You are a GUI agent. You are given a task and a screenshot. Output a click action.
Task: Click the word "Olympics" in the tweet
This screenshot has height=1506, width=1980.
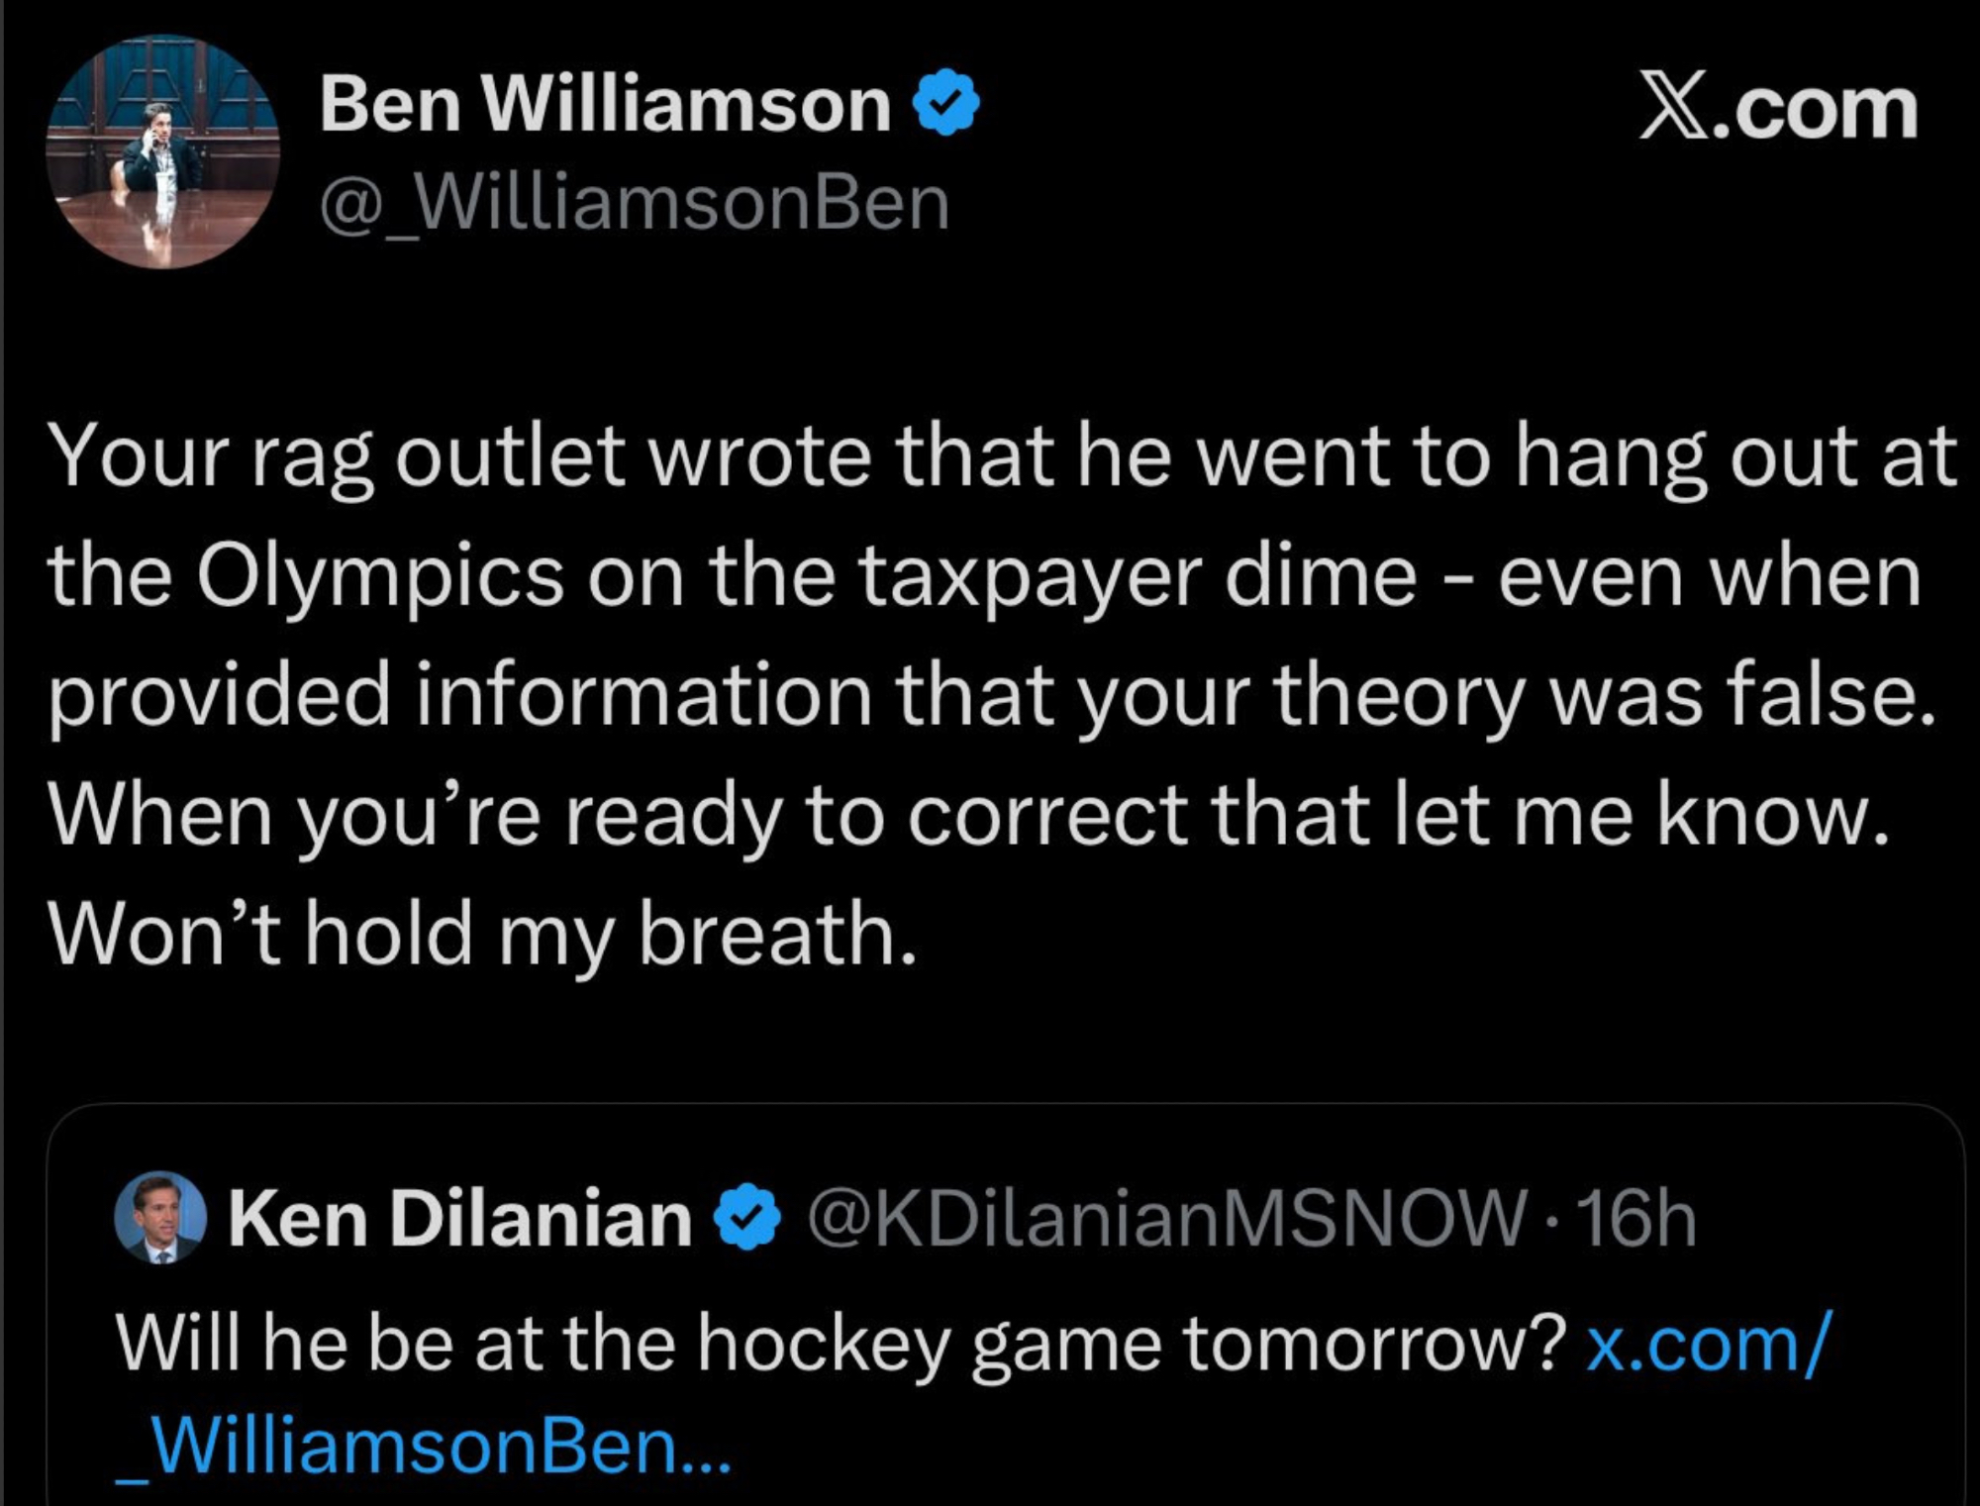pyautogui.click(x=380, y=576)
